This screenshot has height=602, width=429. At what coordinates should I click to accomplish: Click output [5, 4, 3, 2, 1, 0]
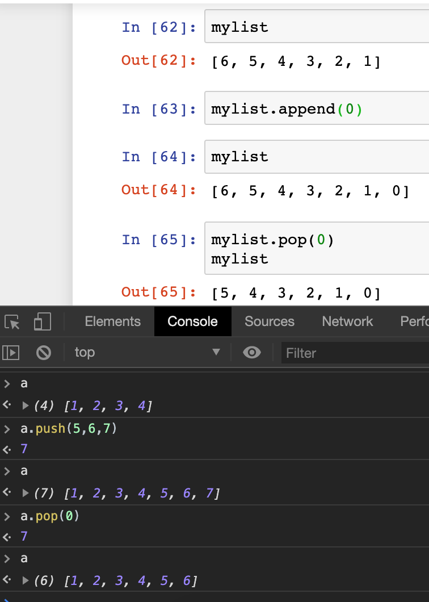pyautogui.click(x=296, y=293)
